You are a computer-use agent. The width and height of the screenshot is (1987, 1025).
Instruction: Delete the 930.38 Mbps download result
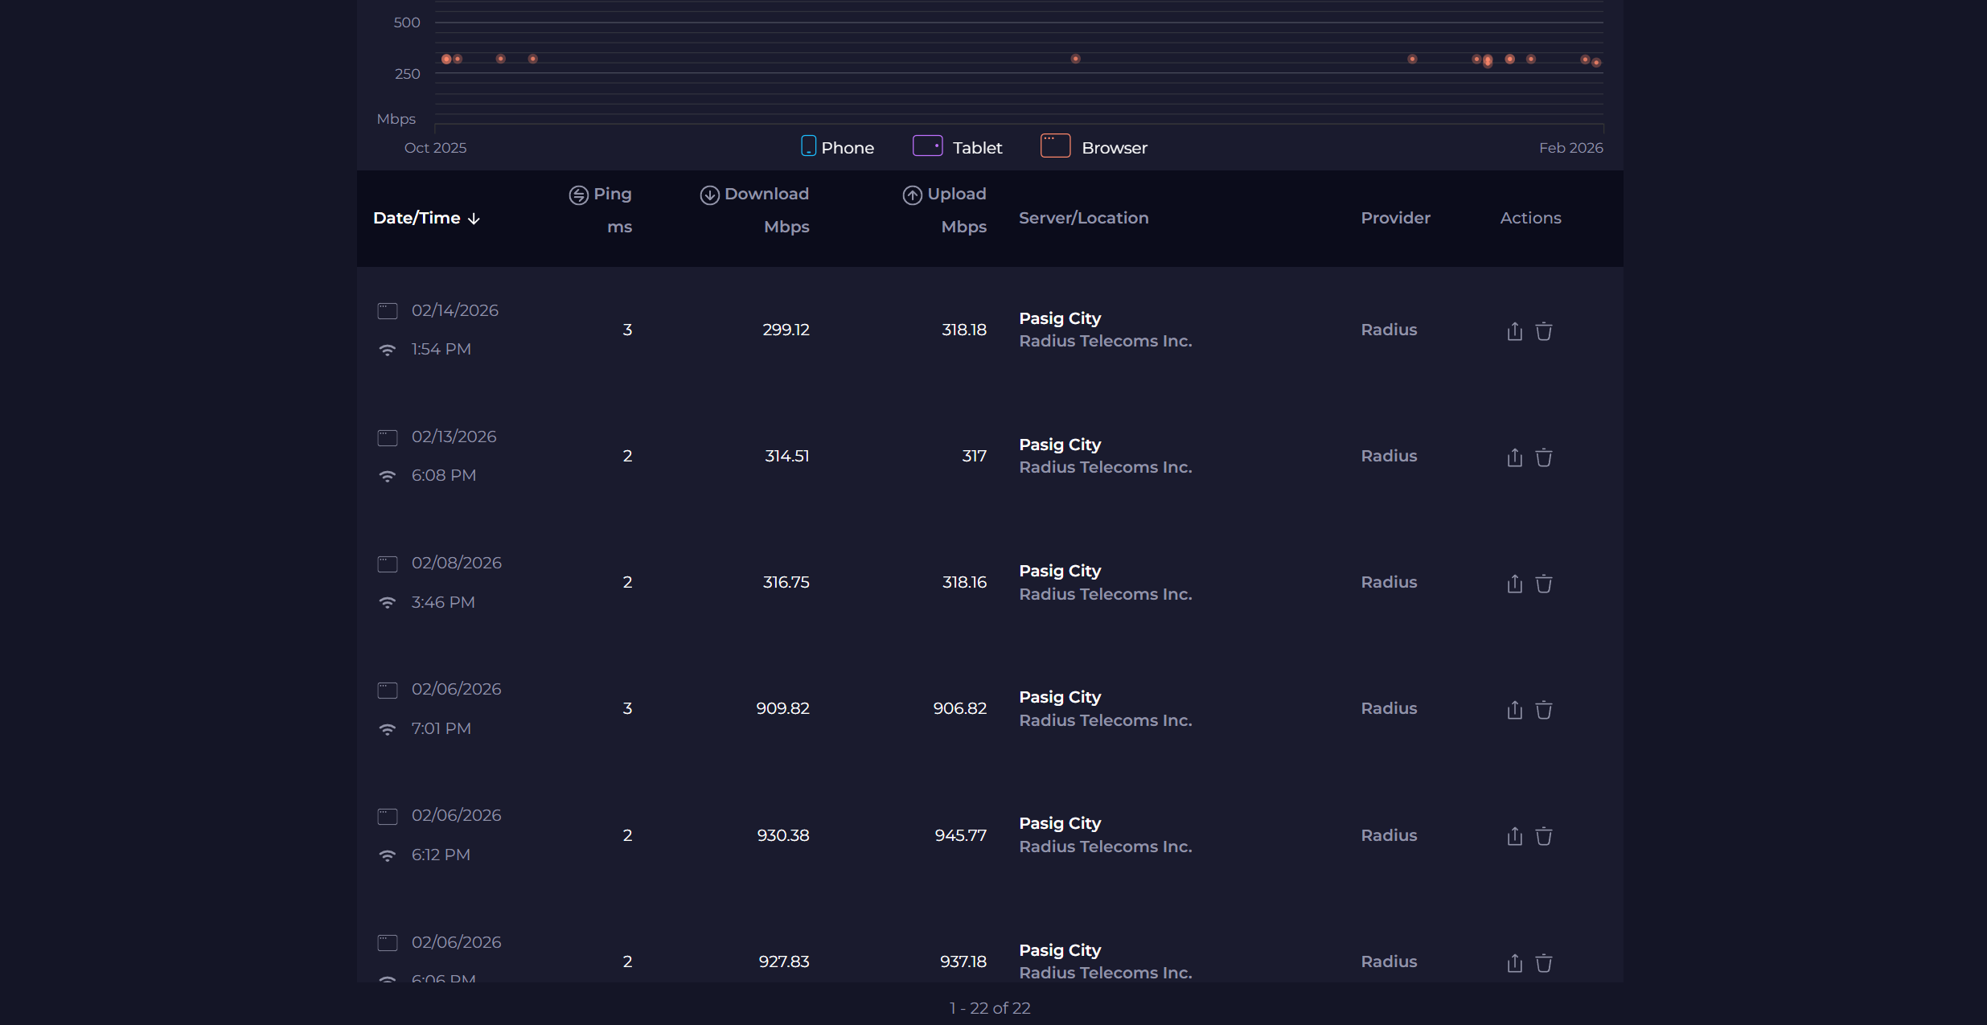click(1543, 836)
